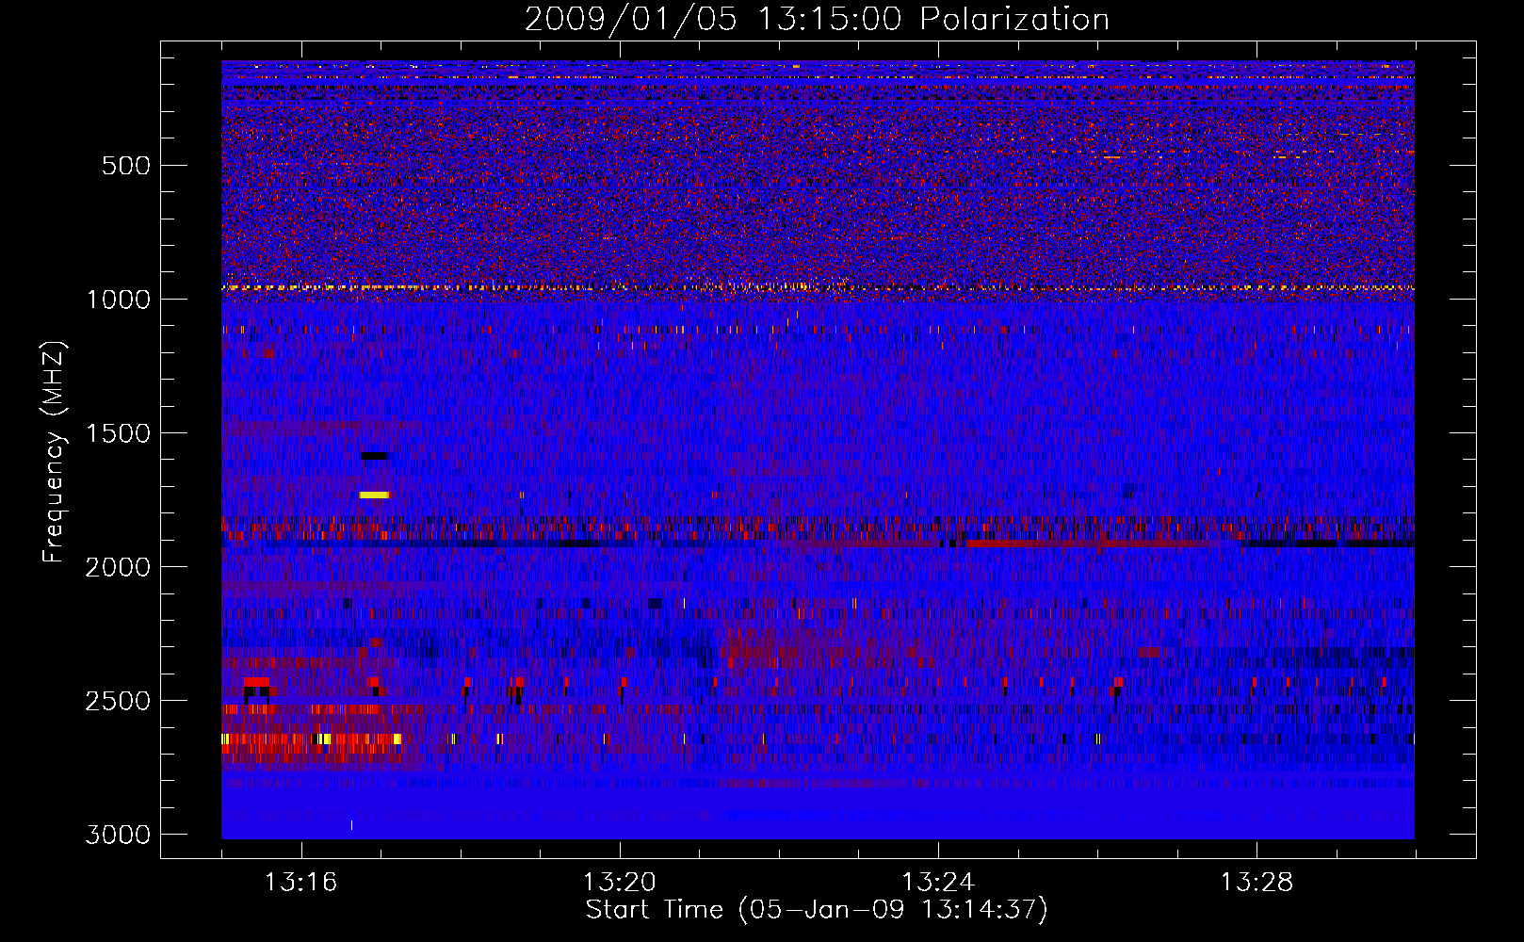Click the 13:24 time tick label
The image size is (1524, 942).
coord(938,883)
